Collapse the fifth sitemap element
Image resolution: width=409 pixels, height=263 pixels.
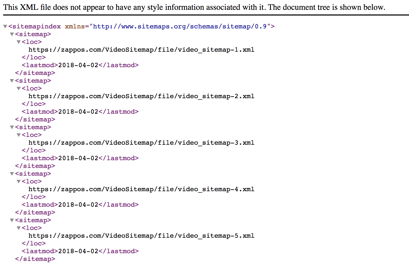(12, 220)
